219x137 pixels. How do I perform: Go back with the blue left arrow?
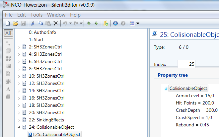tap(115, 23)
